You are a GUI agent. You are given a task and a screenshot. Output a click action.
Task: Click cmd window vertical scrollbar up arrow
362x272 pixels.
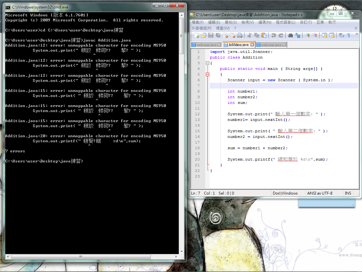coord(181,15)
